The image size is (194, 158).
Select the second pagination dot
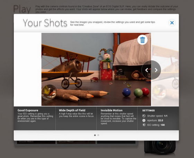tap(98, 135)
